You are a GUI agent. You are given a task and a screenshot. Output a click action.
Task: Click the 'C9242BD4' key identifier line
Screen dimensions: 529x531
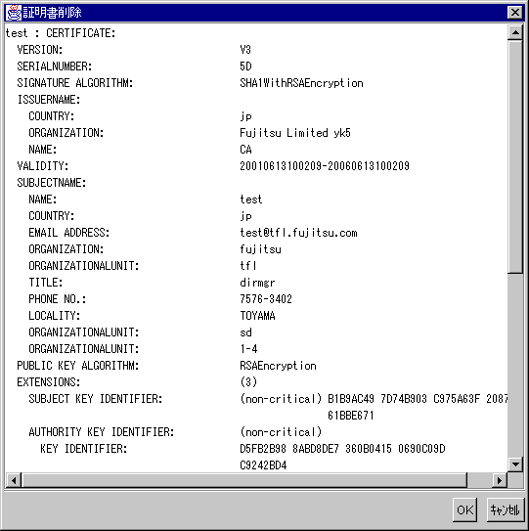pos(263,465)
